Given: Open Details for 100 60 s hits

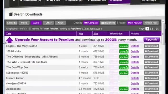Looking at the screenshot, I should click(135, 51).
